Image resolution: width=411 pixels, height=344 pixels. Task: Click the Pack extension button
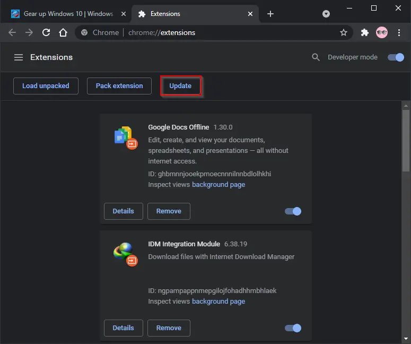pyautogui.click(x=119, y=86)
